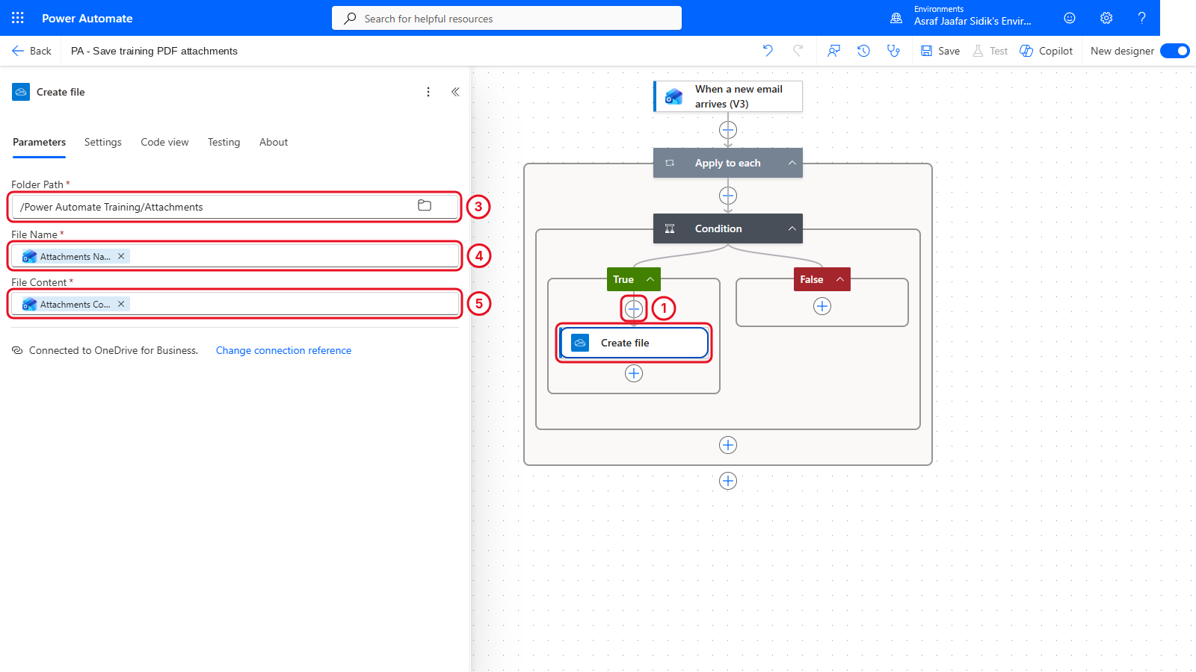Screen dimensions: 1196x672
Task: Collapse the False branch chevron
Action: [x=840, y=279]
